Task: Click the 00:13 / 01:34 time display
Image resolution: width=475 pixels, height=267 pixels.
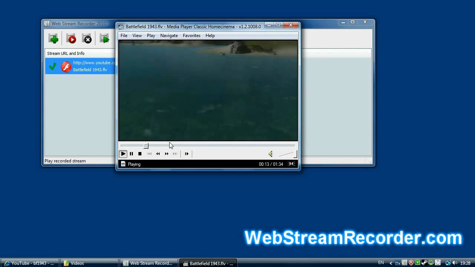Action: click(271, 164)
